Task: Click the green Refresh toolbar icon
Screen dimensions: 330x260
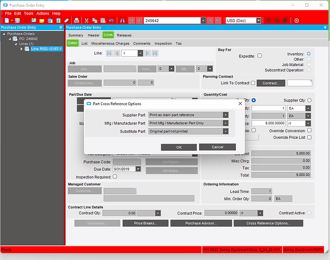Action: pyautogui.click(x=59, y=21)
